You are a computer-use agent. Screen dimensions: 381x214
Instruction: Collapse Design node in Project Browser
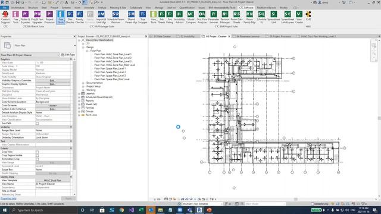[83, 47]
